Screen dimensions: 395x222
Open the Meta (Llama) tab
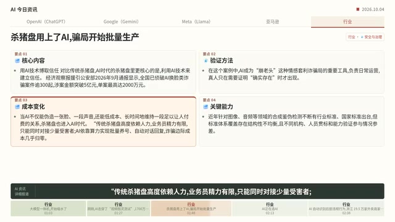(196, 22)
